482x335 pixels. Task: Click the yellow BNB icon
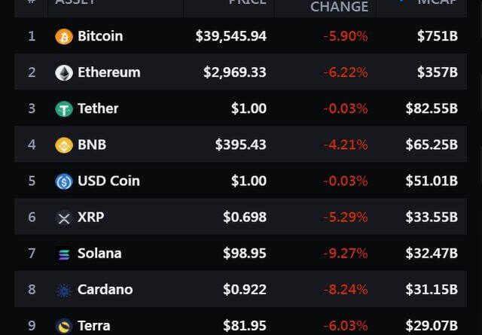pyautogui.click(x=64, y=145)
